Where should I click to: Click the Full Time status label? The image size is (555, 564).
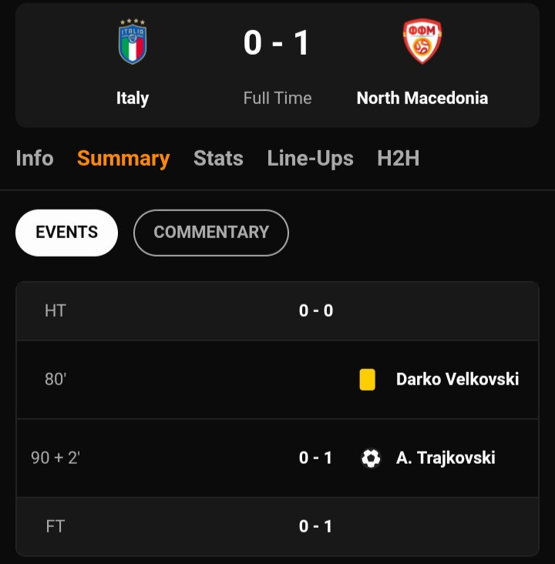point(277,98)
